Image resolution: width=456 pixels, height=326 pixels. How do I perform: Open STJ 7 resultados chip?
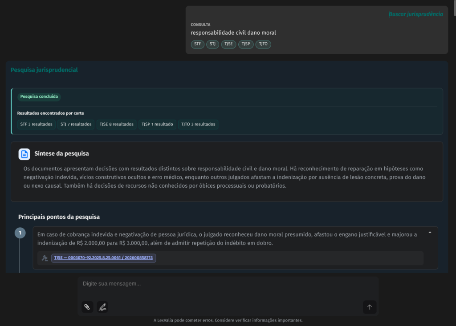pyautogui.click(x=76, y=125)
